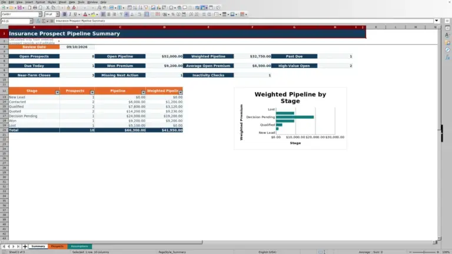Select the Decision Pending stage cell
The image size is (452, 254).
tap(34, 116)
